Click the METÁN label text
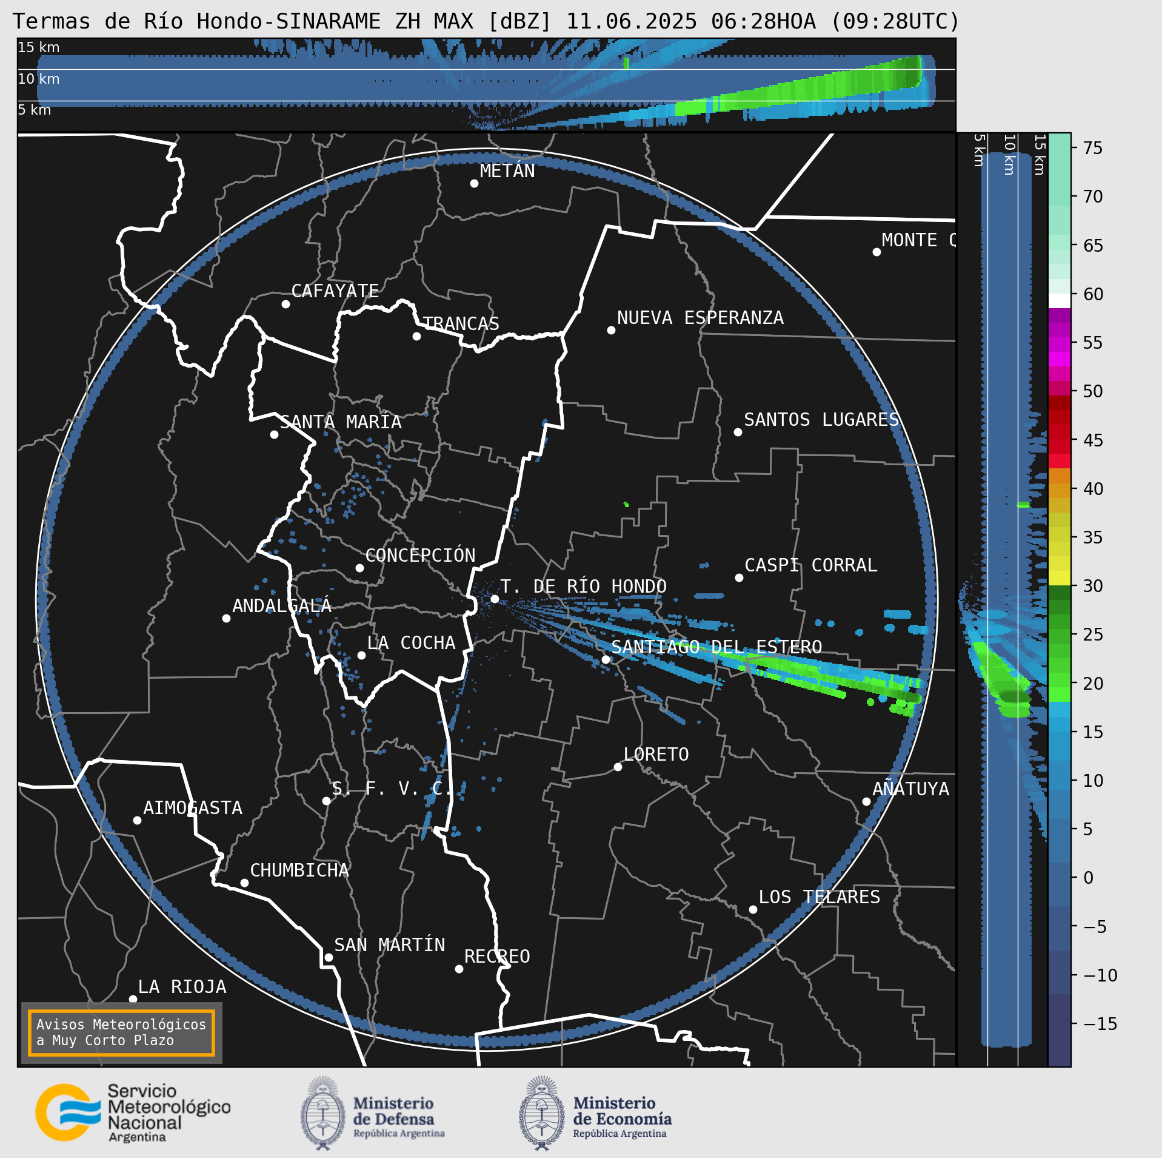The image size is (1162, 1158). pos(507,171)
